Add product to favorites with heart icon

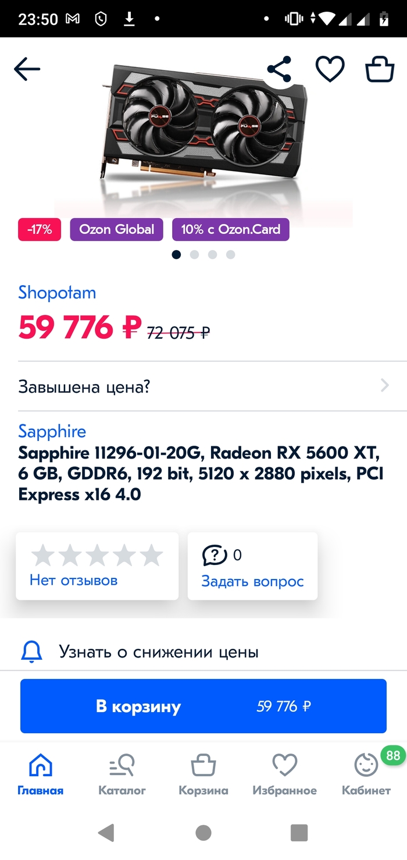(x=330, y=70)
